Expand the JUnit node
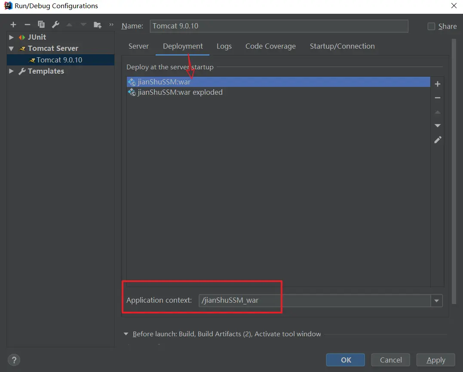 (11, 37)
